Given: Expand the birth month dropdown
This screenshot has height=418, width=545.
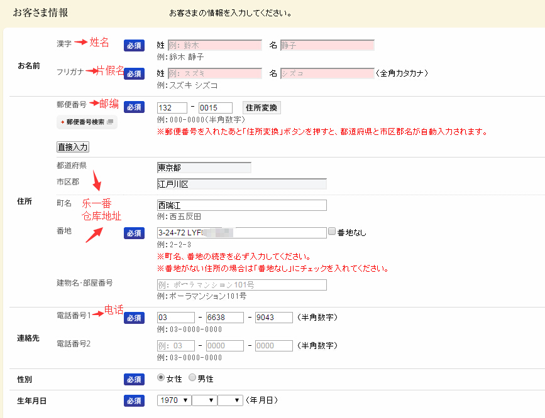Looking at the screenshot, I should pyautogui.click(x=204, y=400).
